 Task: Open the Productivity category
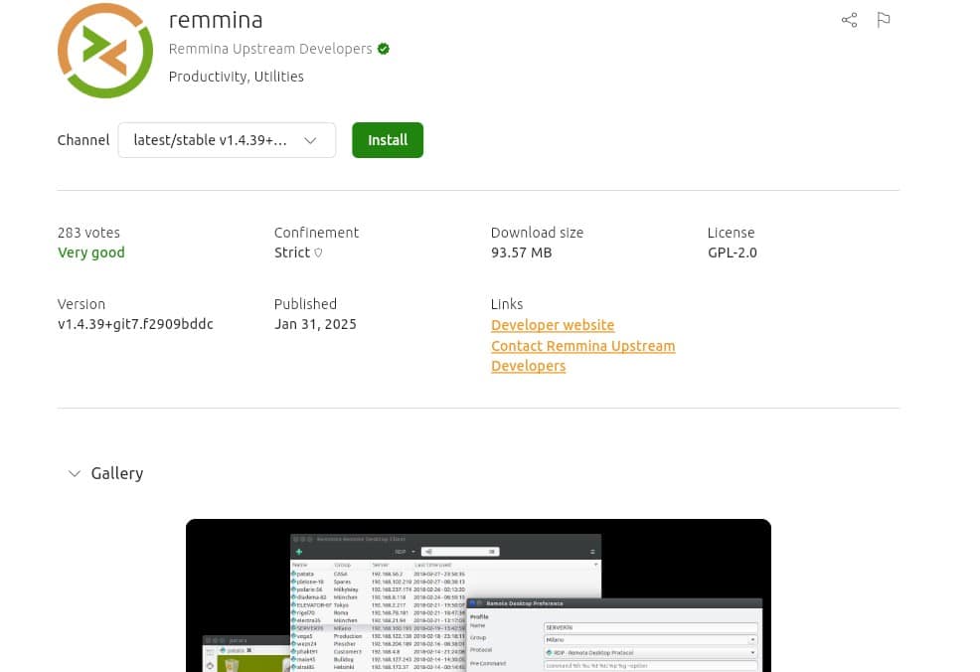[207, 77]
